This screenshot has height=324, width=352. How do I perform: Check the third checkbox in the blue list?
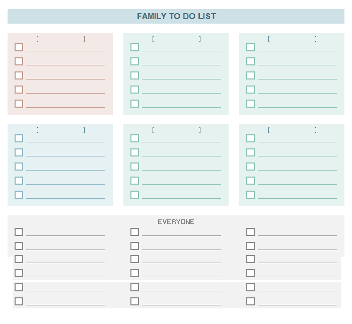point(19,167)
